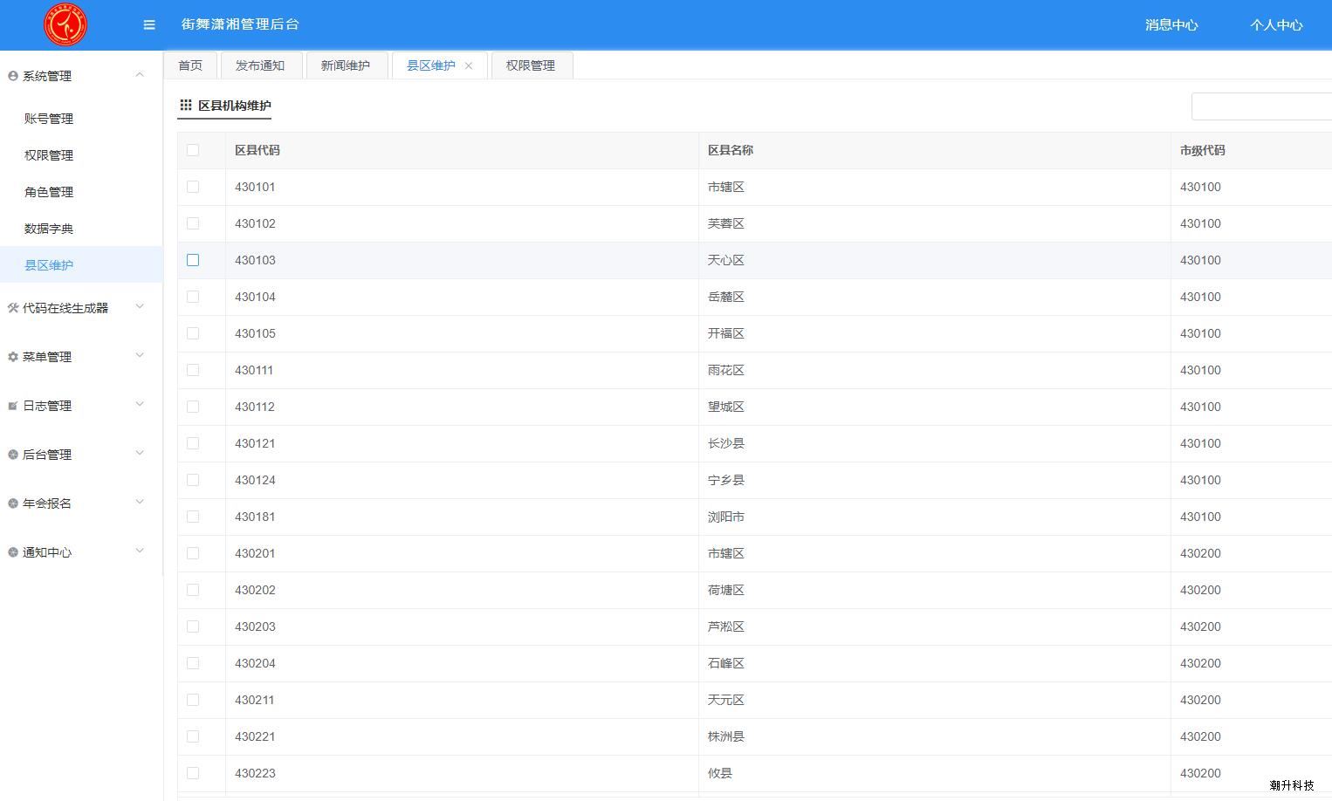Expand the 通知中心 menu
The image size is (1332, 801).
[140, 551]
